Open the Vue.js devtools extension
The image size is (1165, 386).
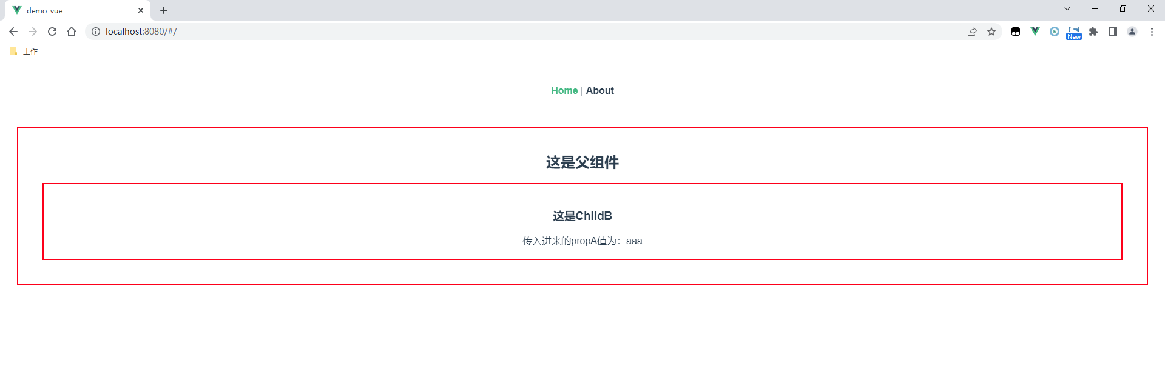click(1035, 32)
